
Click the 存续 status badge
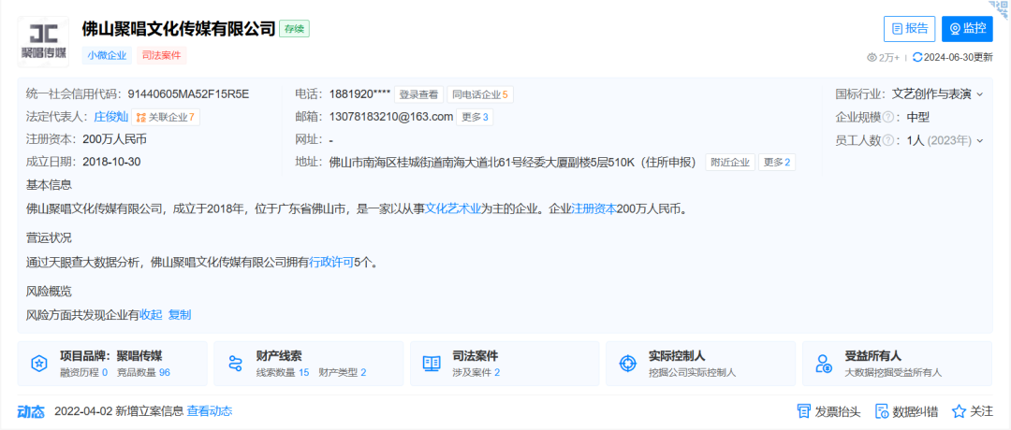pos(294,28)
